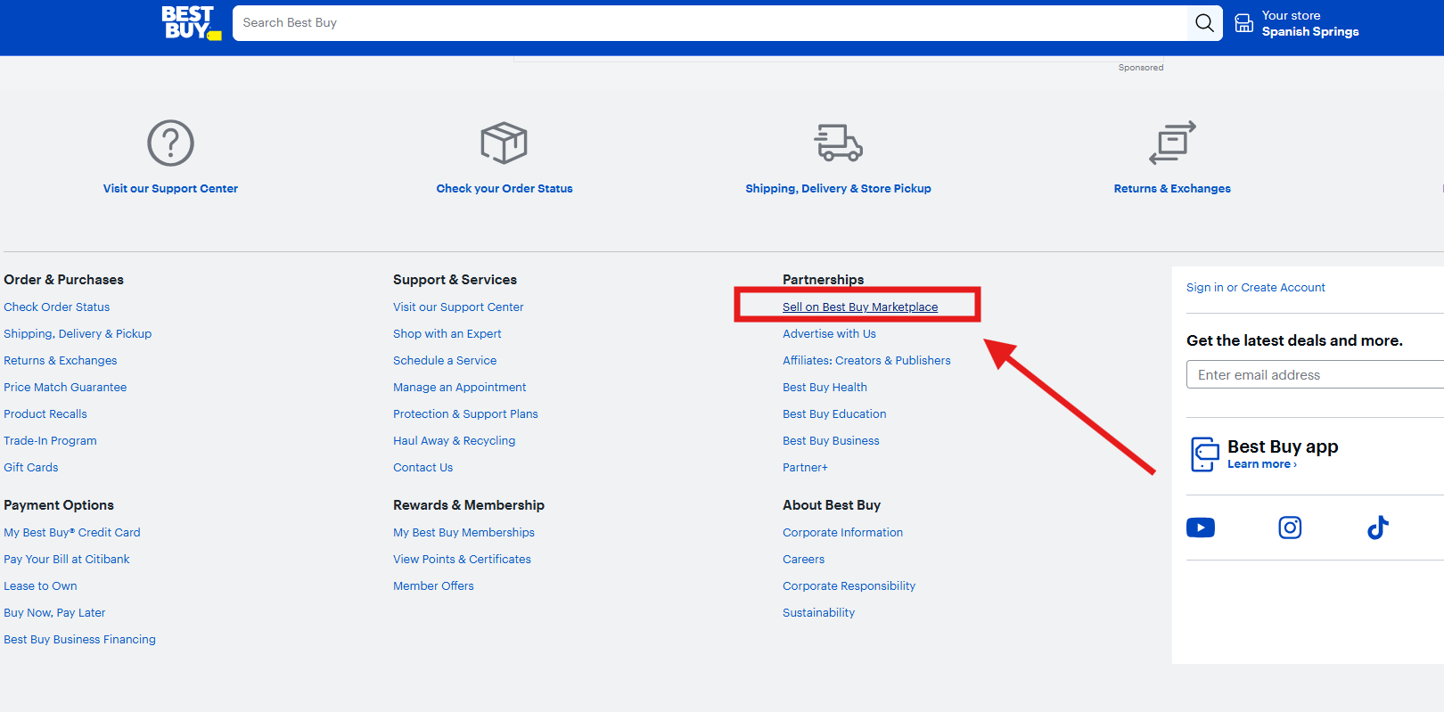
Task: Open Sign in or Create Account link
Action: coord(1255,287)
